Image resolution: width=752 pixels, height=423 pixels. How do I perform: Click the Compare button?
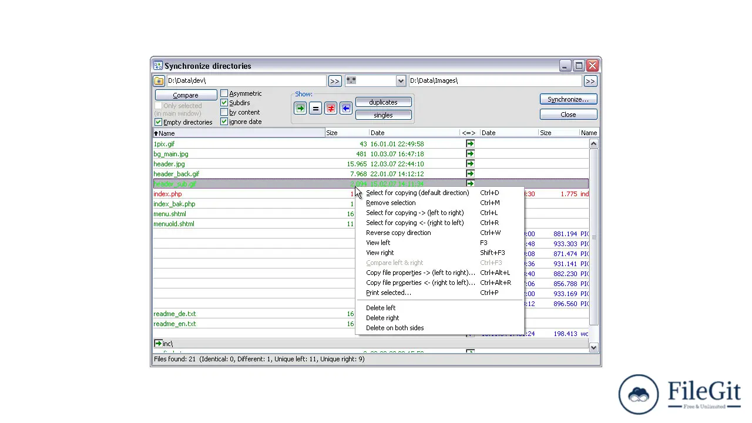186,95
